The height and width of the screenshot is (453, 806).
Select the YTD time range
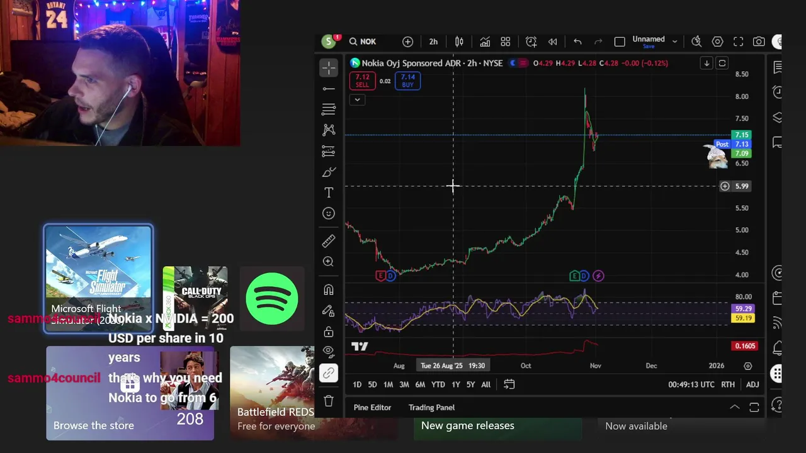tap(438, 384)
